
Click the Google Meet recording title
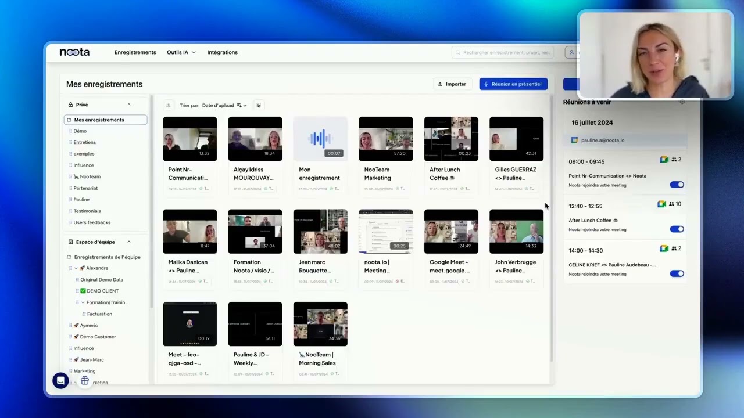point(449,266)
